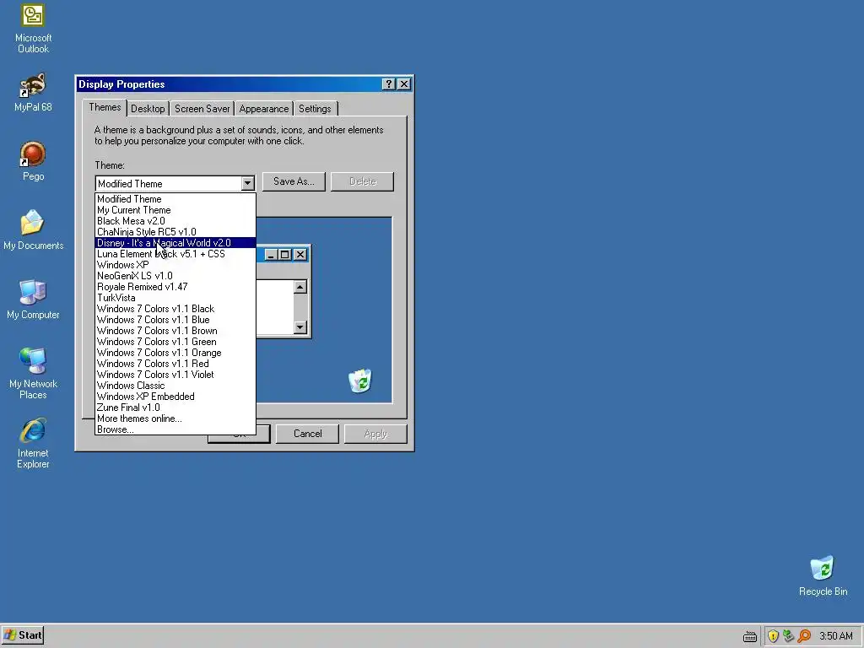The image size is (864, 648).
Task: Select the Internet Explorer desktop icon
Action: (33, 443)
